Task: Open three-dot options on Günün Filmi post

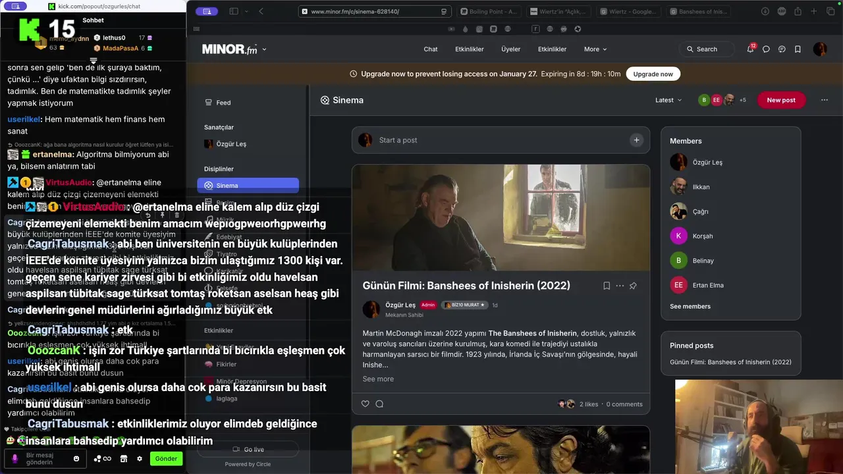Action: (620, 286)
